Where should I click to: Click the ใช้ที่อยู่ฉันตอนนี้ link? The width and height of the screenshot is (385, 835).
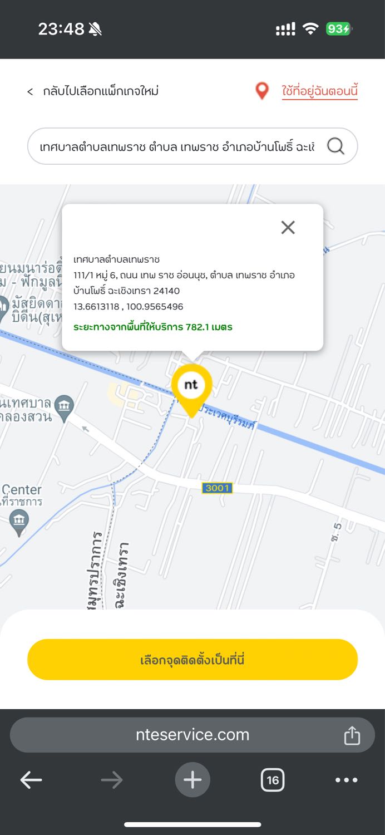pyautogui.click(x=320, y=91)
